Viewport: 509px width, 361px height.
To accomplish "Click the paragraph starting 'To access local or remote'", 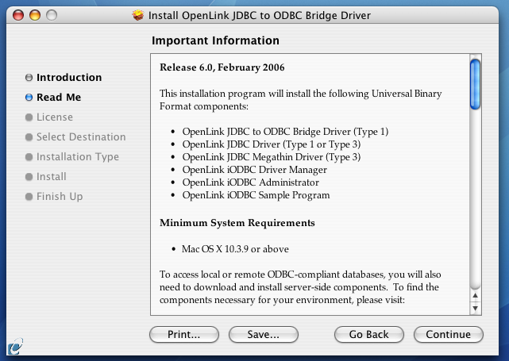I will coord(300,287).
